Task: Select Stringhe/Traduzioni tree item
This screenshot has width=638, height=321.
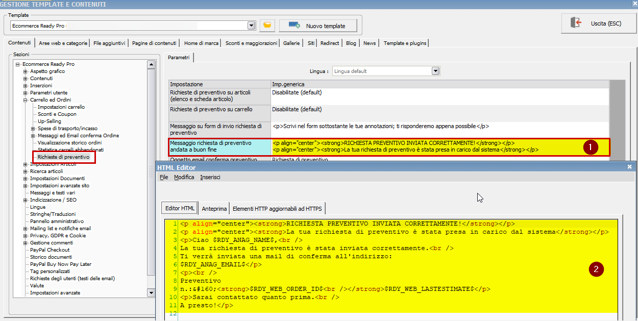Action: [x=53, y=214]
